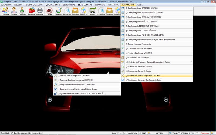Expand the Cadastro de Usuarios submenu arrow
The height and width of the screenshot is (135, 216).
[191, 62]
